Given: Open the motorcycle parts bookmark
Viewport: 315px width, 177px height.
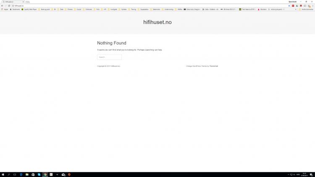Looking at the screenshot, I should (x=276, y=9).
